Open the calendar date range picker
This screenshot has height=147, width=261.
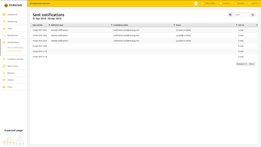pos(230,15)
